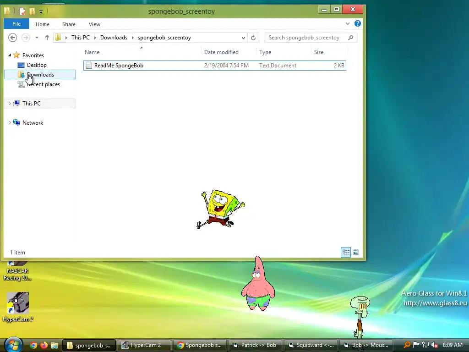Expand the chevron after This PC in address bar
This screenshot has width=469, height=352.
(x=95, y=38)
